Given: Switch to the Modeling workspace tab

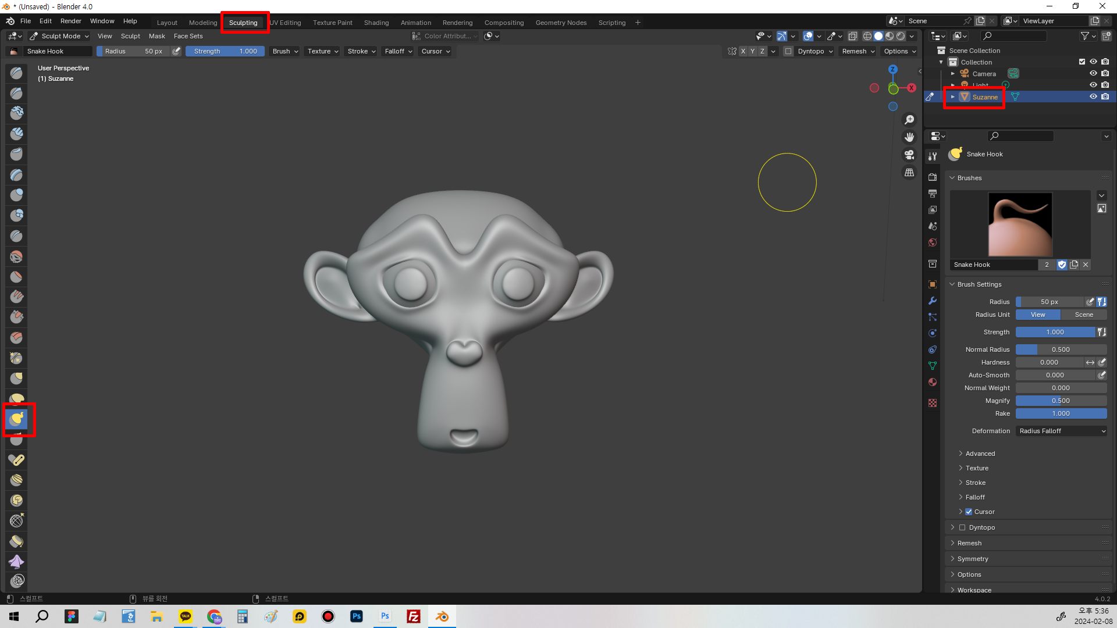Looking at the screenshot, I should pos(202,23).
